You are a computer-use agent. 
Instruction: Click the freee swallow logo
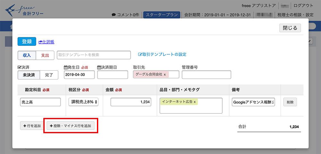click(x=24, y=11)
